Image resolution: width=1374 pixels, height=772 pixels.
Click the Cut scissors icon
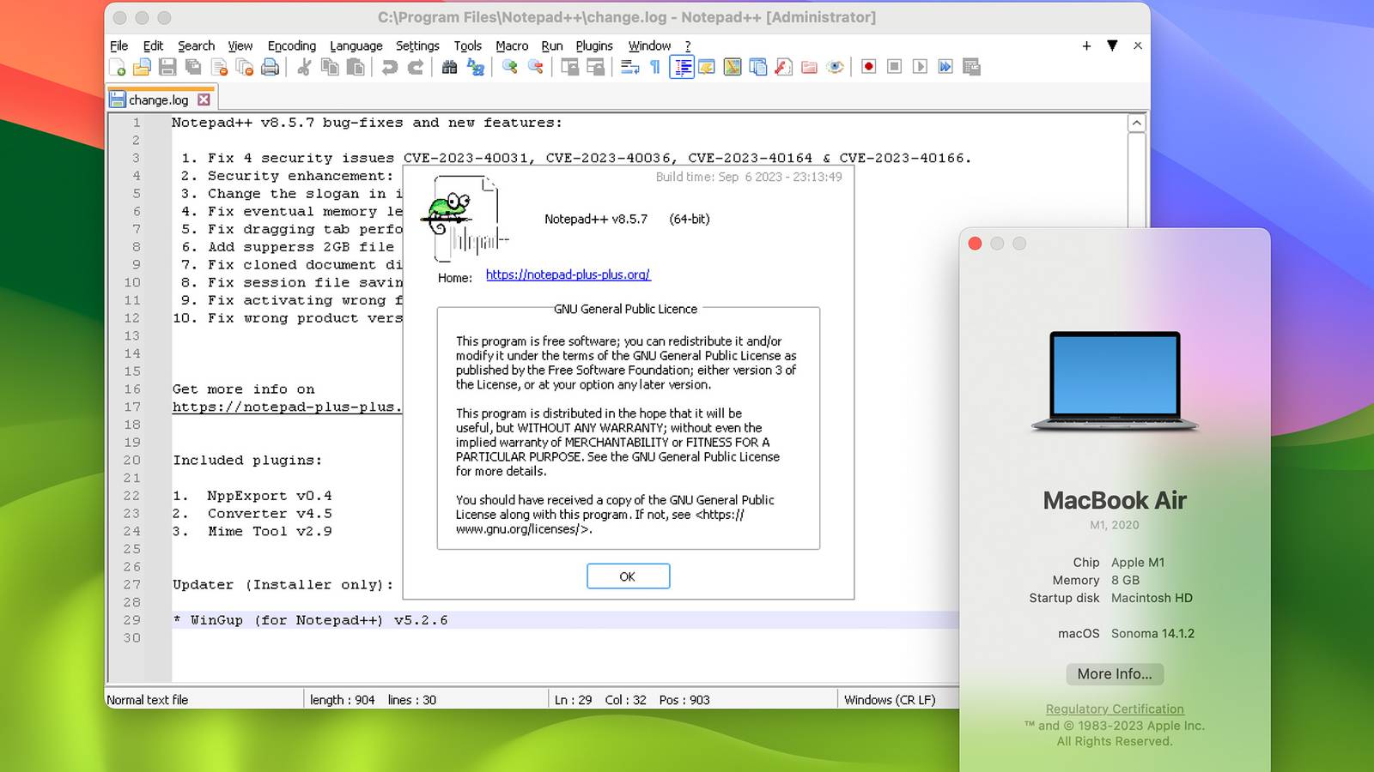click(304, 67)
